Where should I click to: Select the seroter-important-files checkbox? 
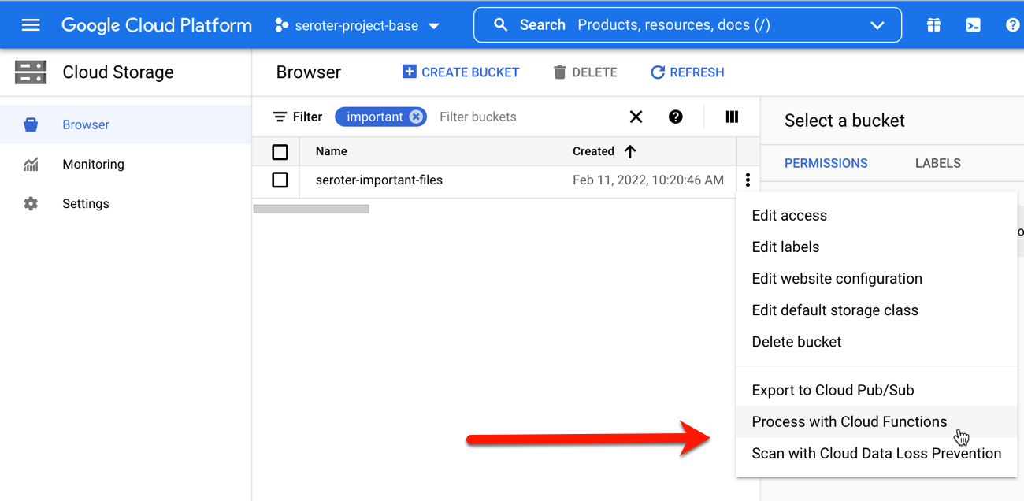tap(280, 180)
